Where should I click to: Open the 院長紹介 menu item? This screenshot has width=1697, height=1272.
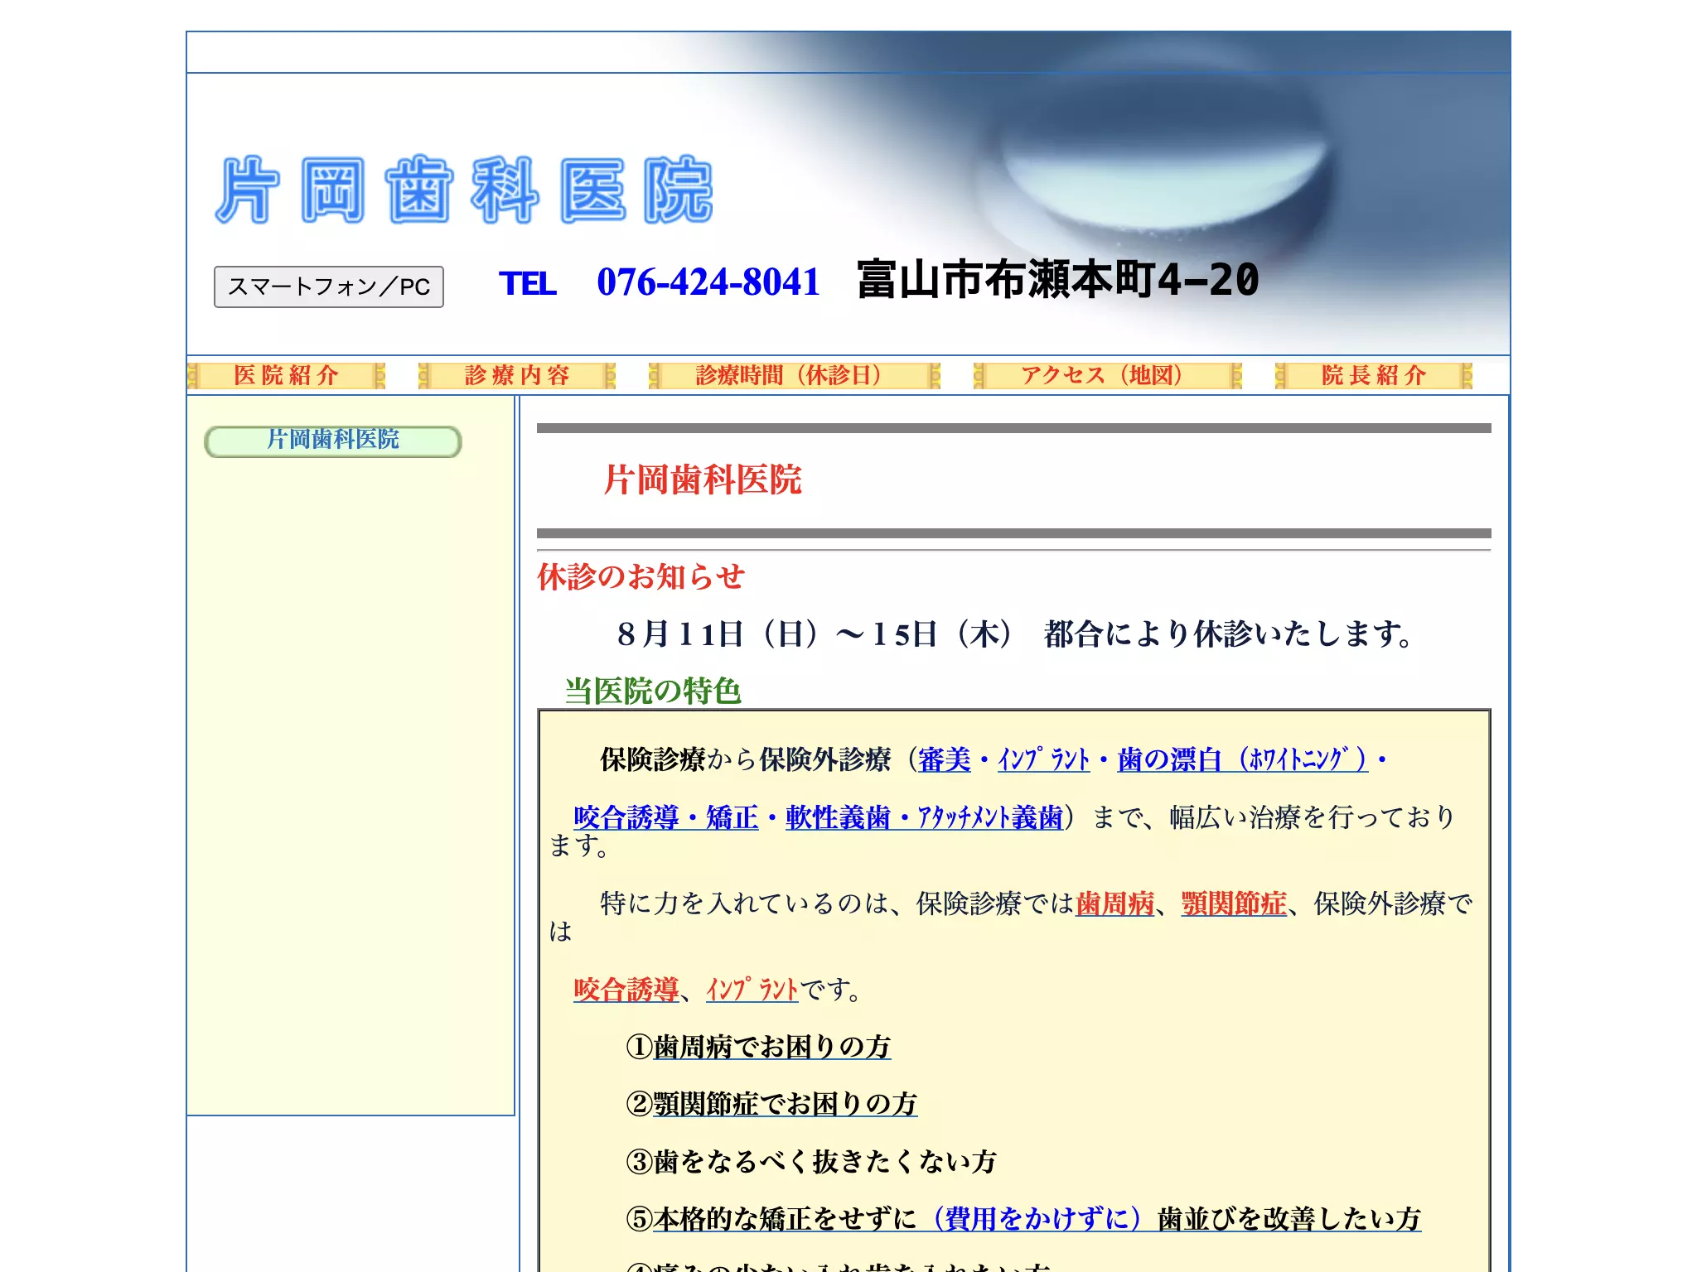(1374, 375)
